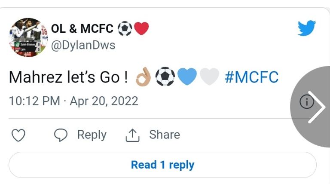Screen dimensions: 330x184
Task: Click the Twitter bird logo
Action: tap(307, 28)
